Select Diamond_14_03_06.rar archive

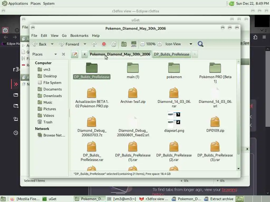[x=174, y=98]
